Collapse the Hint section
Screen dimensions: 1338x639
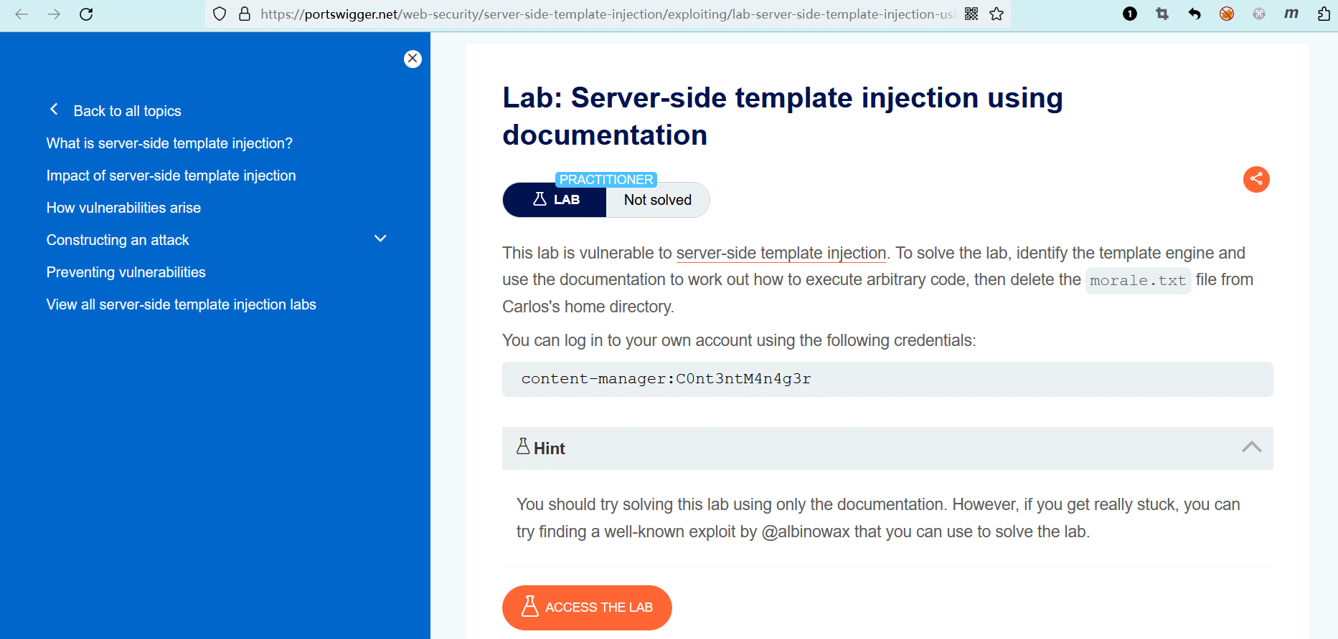pos(1251,448)
